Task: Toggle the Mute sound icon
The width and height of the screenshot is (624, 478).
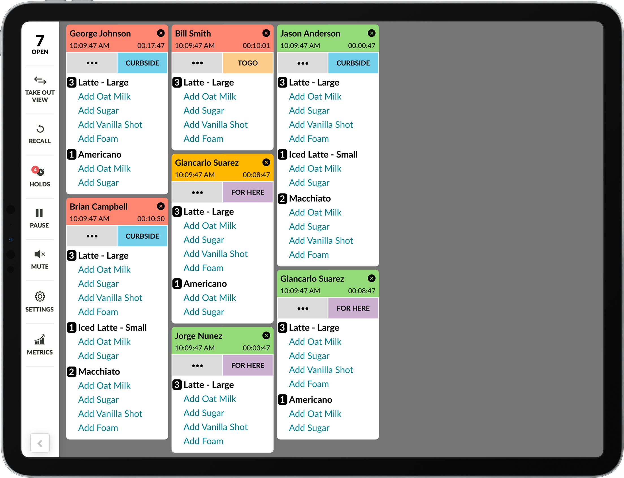Action: click(x=40, y=259)
